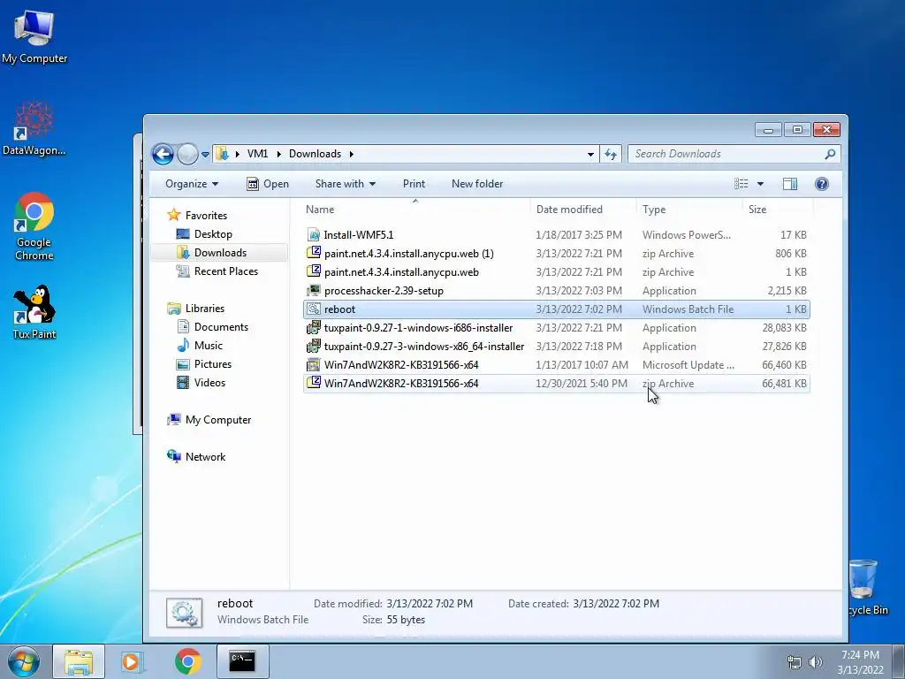Expand the chevron after Downloads breadcrumb
The width and height of the screenshot is (905, 679).
tap(351, 154)
